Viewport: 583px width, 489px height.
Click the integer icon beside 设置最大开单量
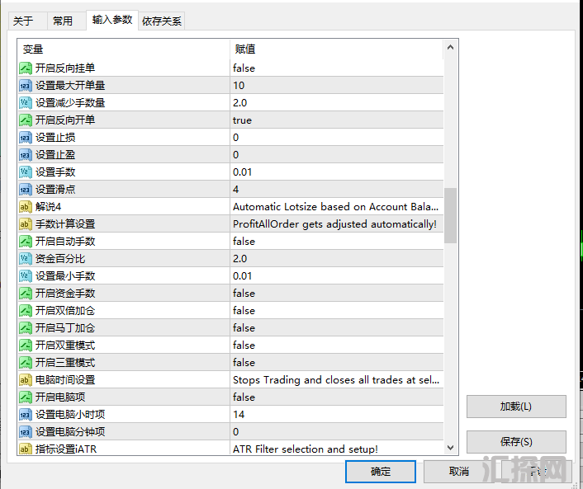pos(26,85)
